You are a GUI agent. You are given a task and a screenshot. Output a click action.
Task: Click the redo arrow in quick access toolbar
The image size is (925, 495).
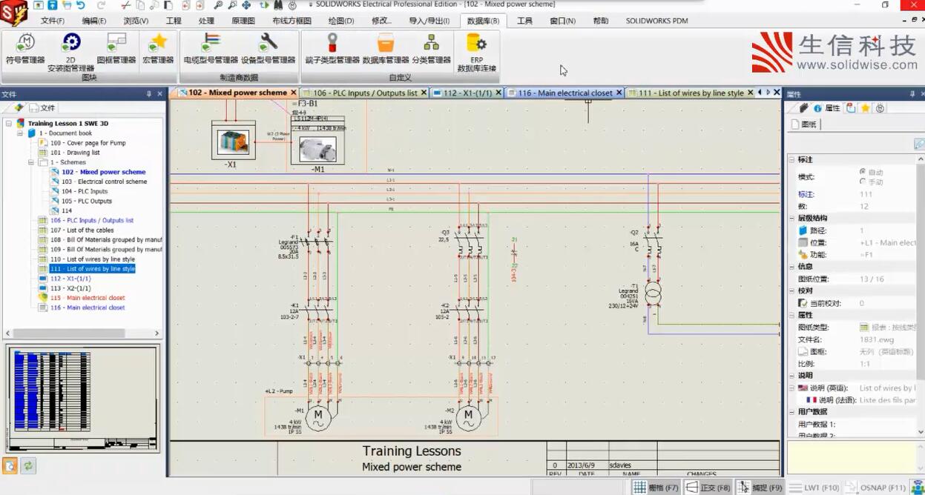100,5
